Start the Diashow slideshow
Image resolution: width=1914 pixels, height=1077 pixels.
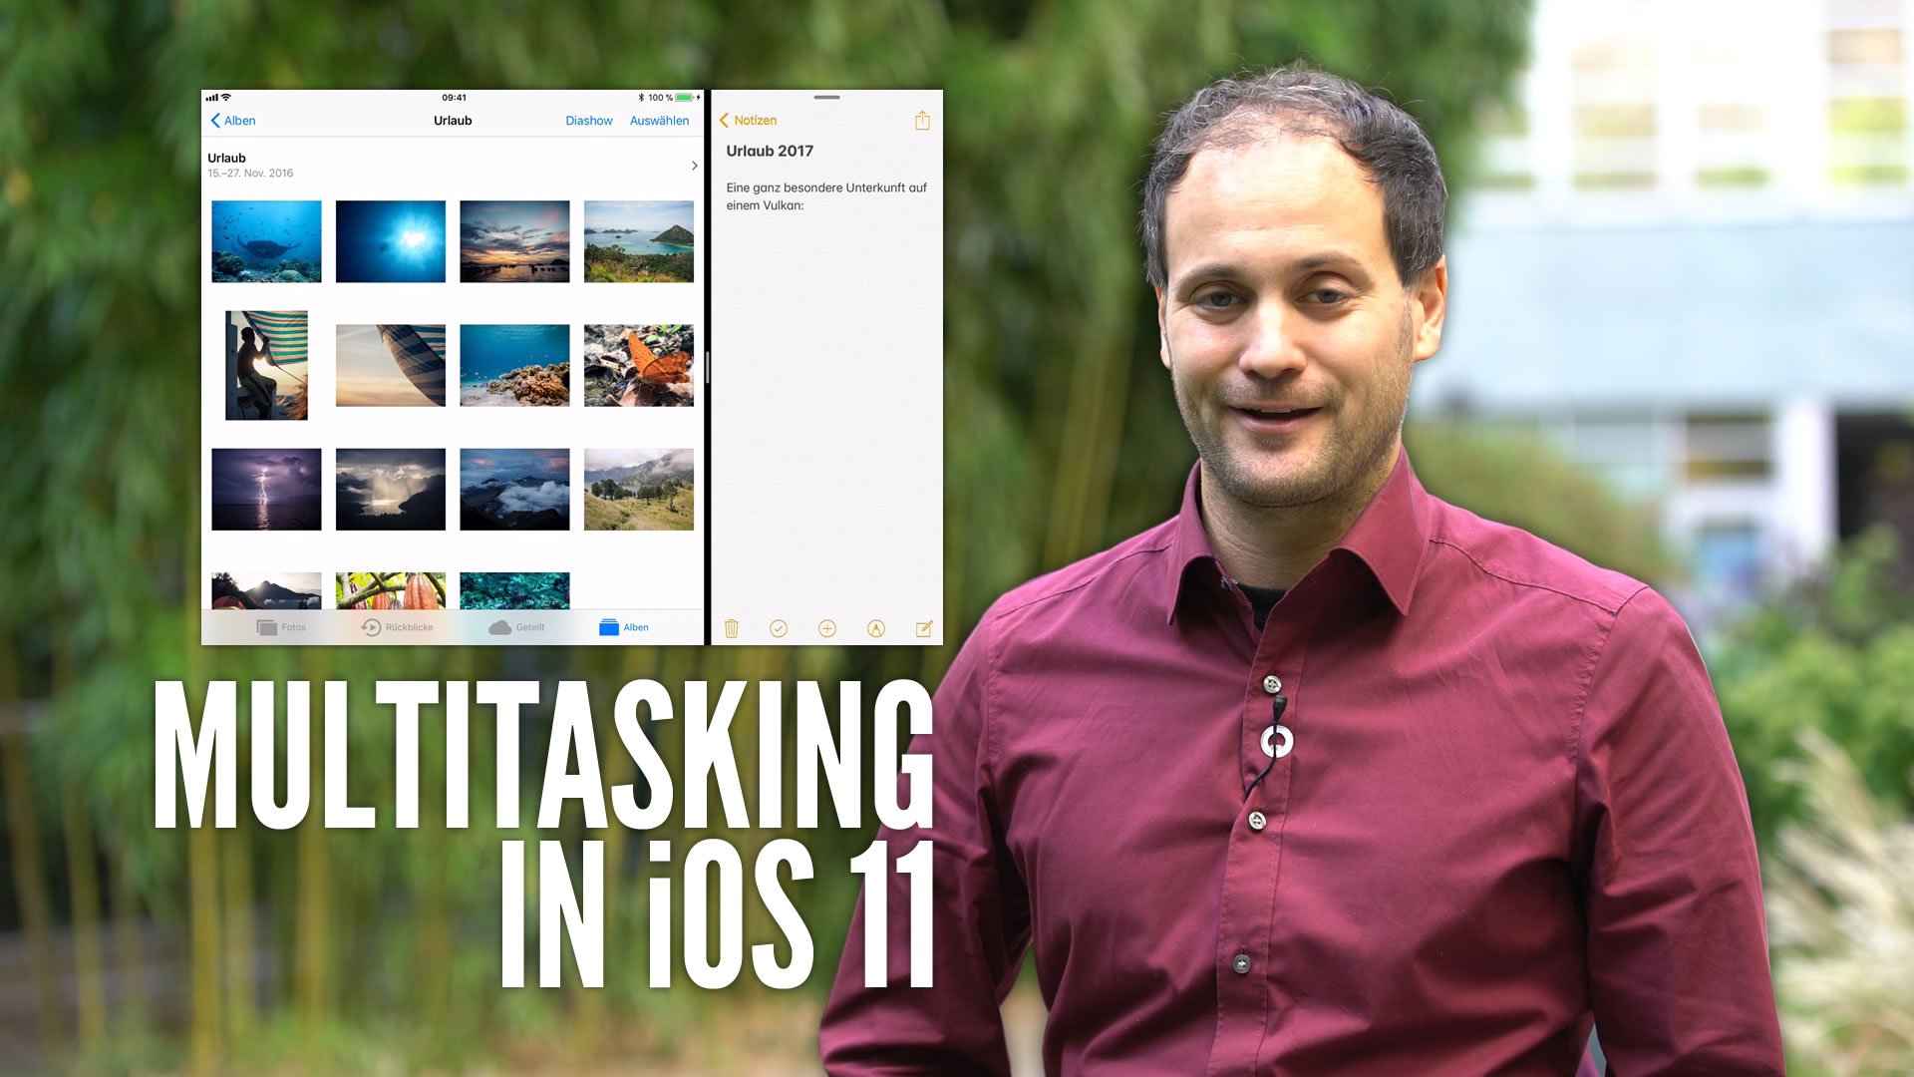[x=589, y=121]
